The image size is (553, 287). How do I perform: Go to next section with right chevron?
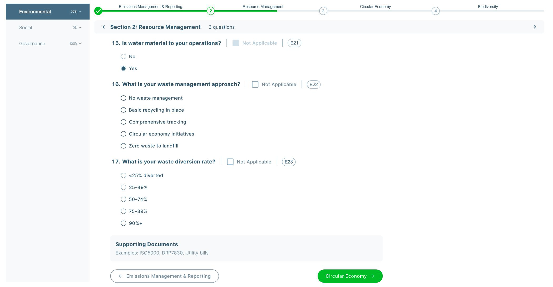[x=535, y=27]
